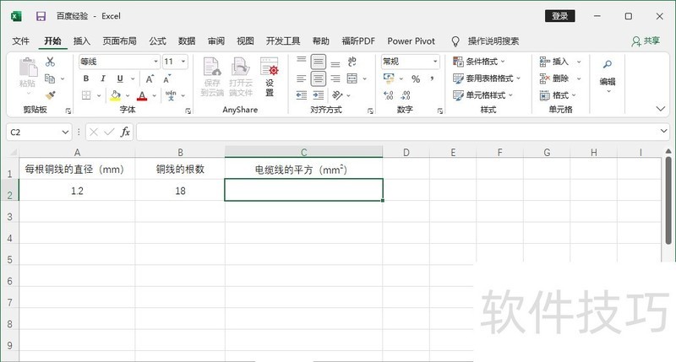Click the Wrap Text ab icon
Viewport: 676px width, 362px height.
tap(352, 62)
